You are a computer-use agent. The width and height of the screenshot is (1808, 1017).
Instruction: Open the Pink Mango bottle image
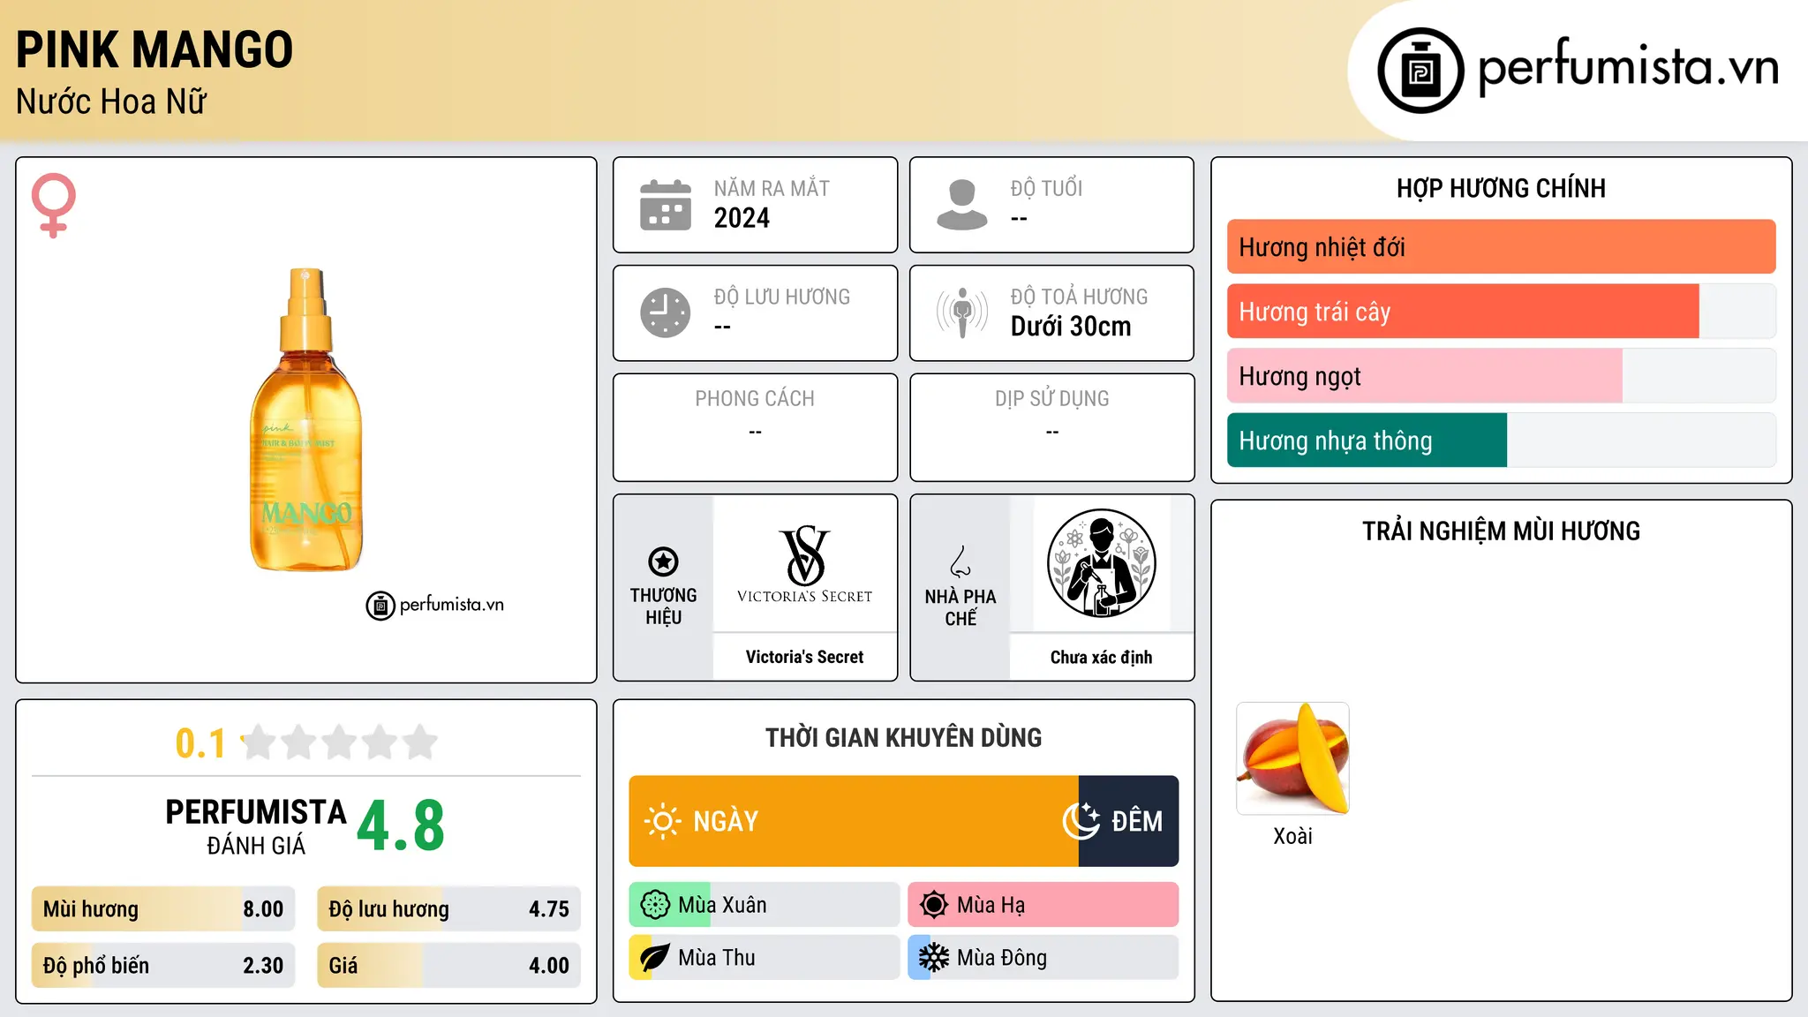pos(306,419)
